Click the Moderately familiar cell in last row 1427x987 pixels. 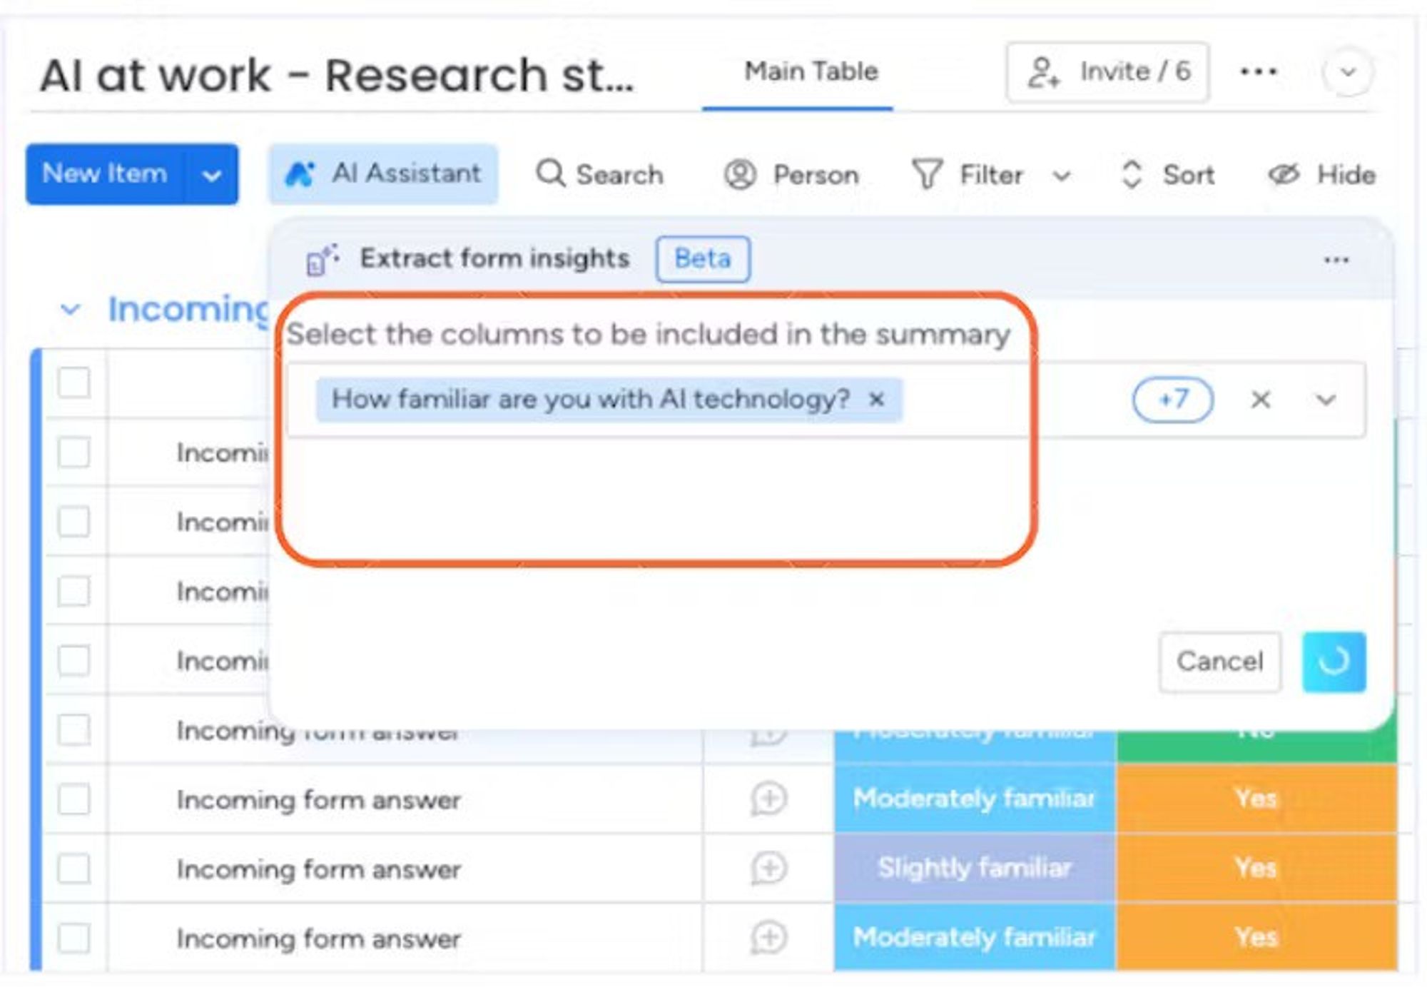(975, 937)
